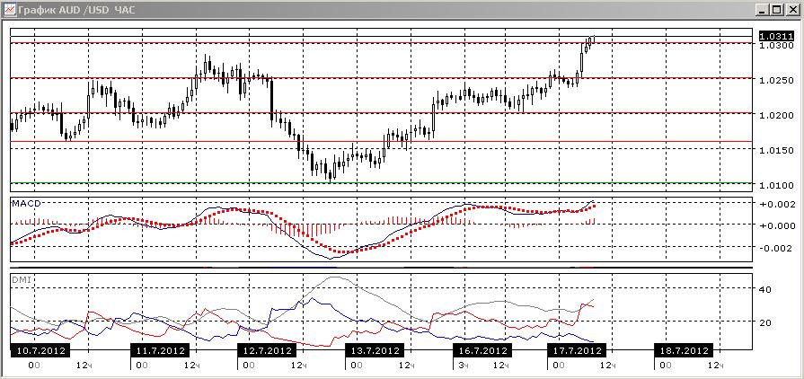Click the 1.0150 price axis label
Image resolution: width=804 pixels, height=379 pixels.
775,150
